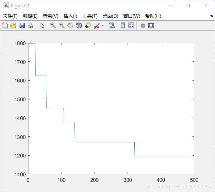
Task: Click the Show Plot Tools icon
Action: (x=151, y=26)
